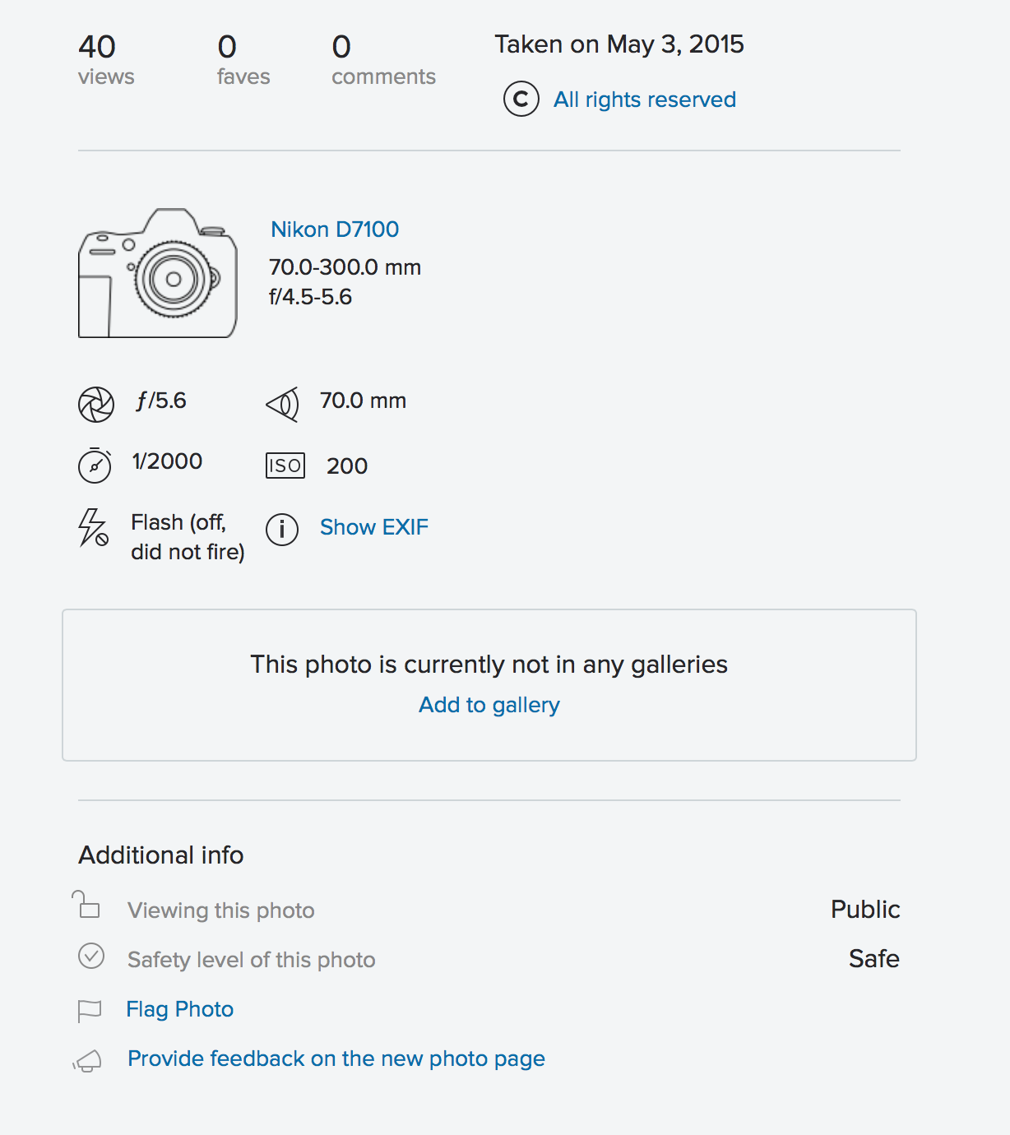Flag Photo as inappropriate
1010x1135 pixels.
point(180,1009)
